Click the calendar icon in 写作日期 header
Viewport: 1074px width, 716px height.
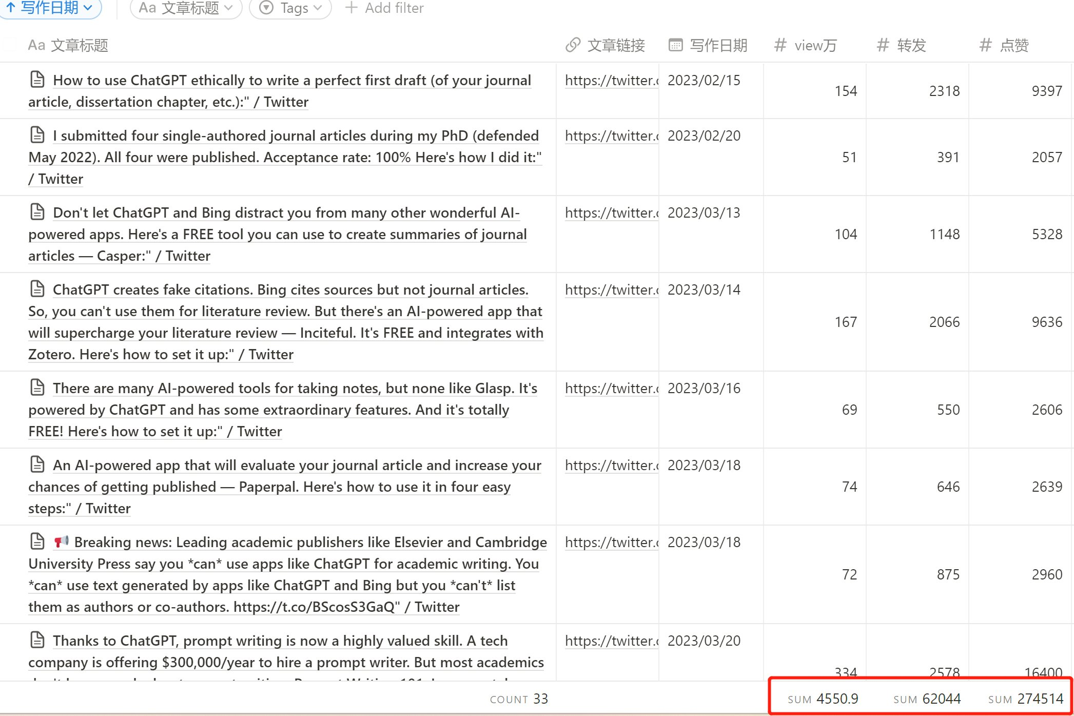676,45
